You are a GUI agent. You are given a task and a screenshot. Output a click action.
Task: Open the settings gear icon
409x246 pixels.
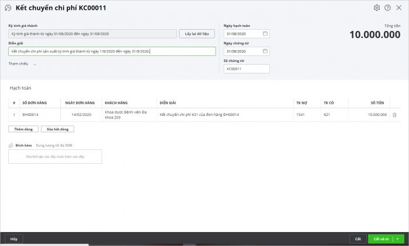(x=377, y=8)
